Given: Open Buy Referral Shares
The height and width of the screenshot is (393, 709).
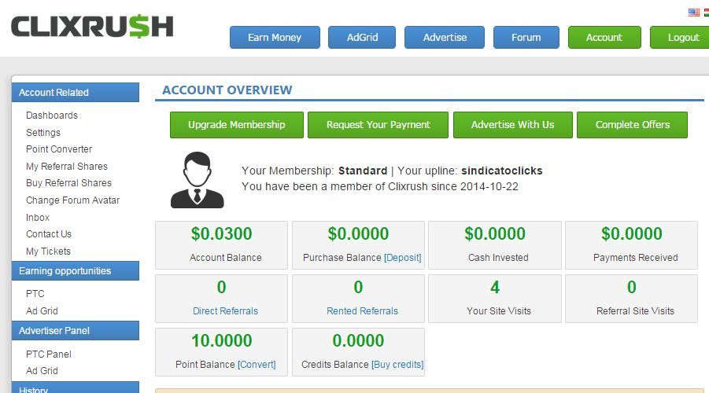Looking at the screenshot, I should 68,183.
